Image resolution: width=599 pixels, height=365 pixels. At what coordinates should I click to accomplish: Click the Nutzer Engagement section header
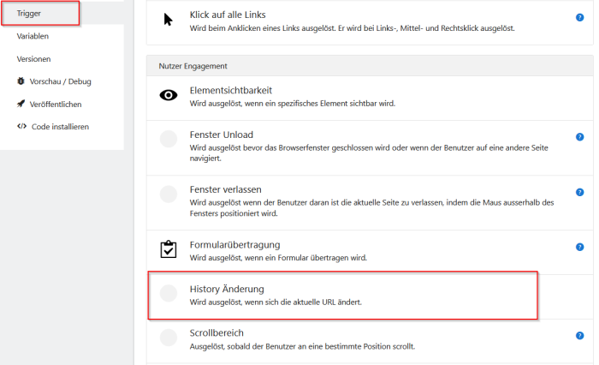tap(370, 66)
